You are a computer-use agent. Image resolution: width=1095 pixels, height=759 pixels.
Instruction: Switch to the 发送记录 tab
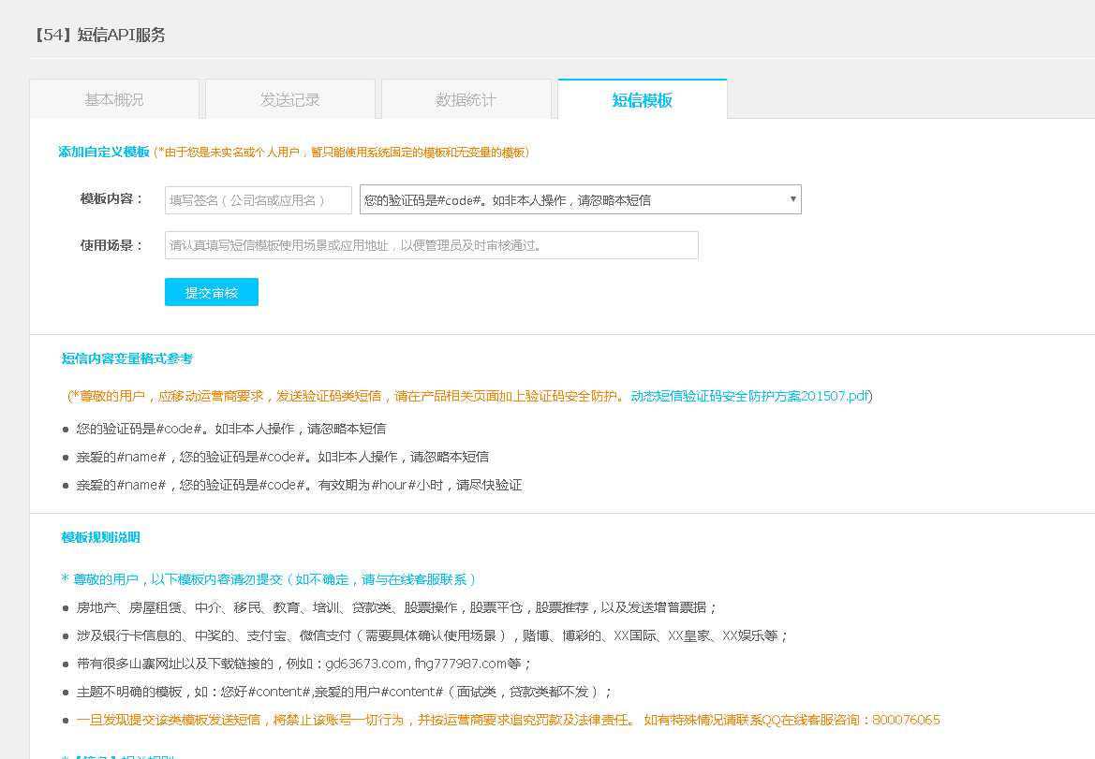point(290,100)
